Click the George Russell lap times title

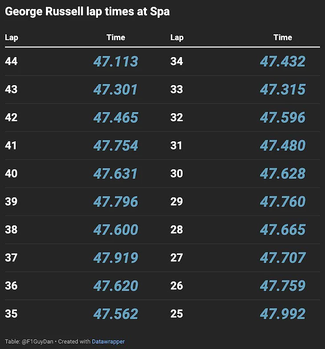pos(87,12)
